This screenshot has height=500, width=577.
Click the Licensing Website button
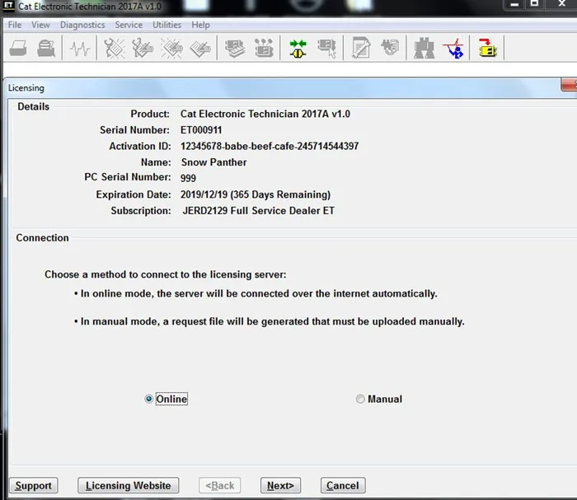tap(128, 485)
